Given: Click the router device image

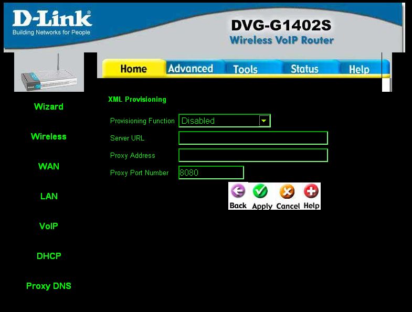Looking at the screenshot, I should [49, 72].
